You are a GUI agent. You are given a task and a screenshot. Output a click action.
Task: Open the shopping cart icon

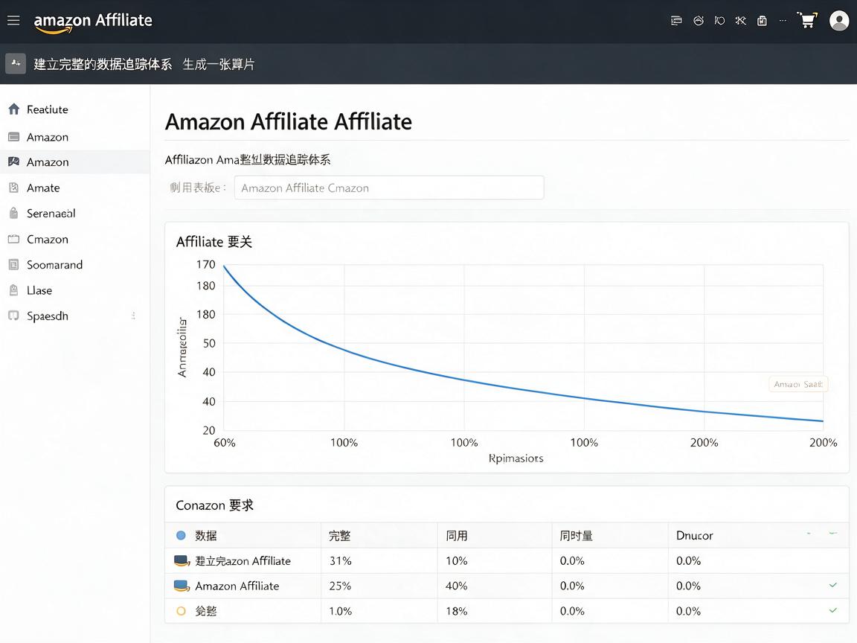point(806,20)
